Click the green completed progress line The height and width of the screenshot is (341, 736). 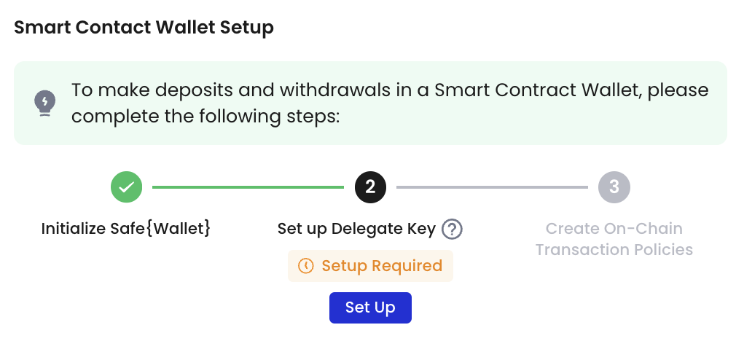coord(248,187)
